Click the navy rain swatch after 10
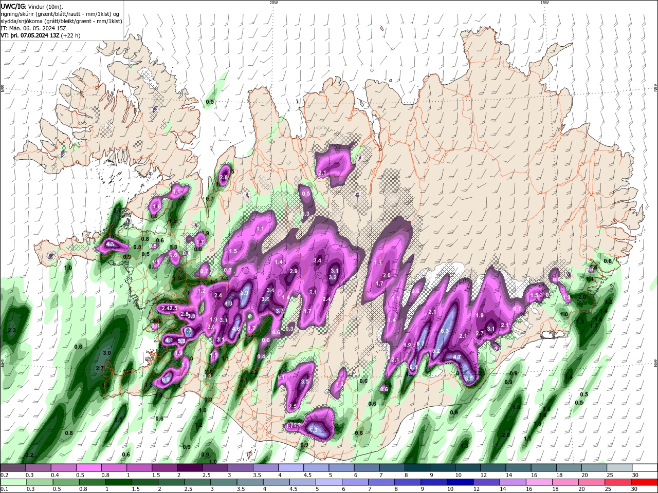Viewport: 658px width, 493px height. click(461, 482)
